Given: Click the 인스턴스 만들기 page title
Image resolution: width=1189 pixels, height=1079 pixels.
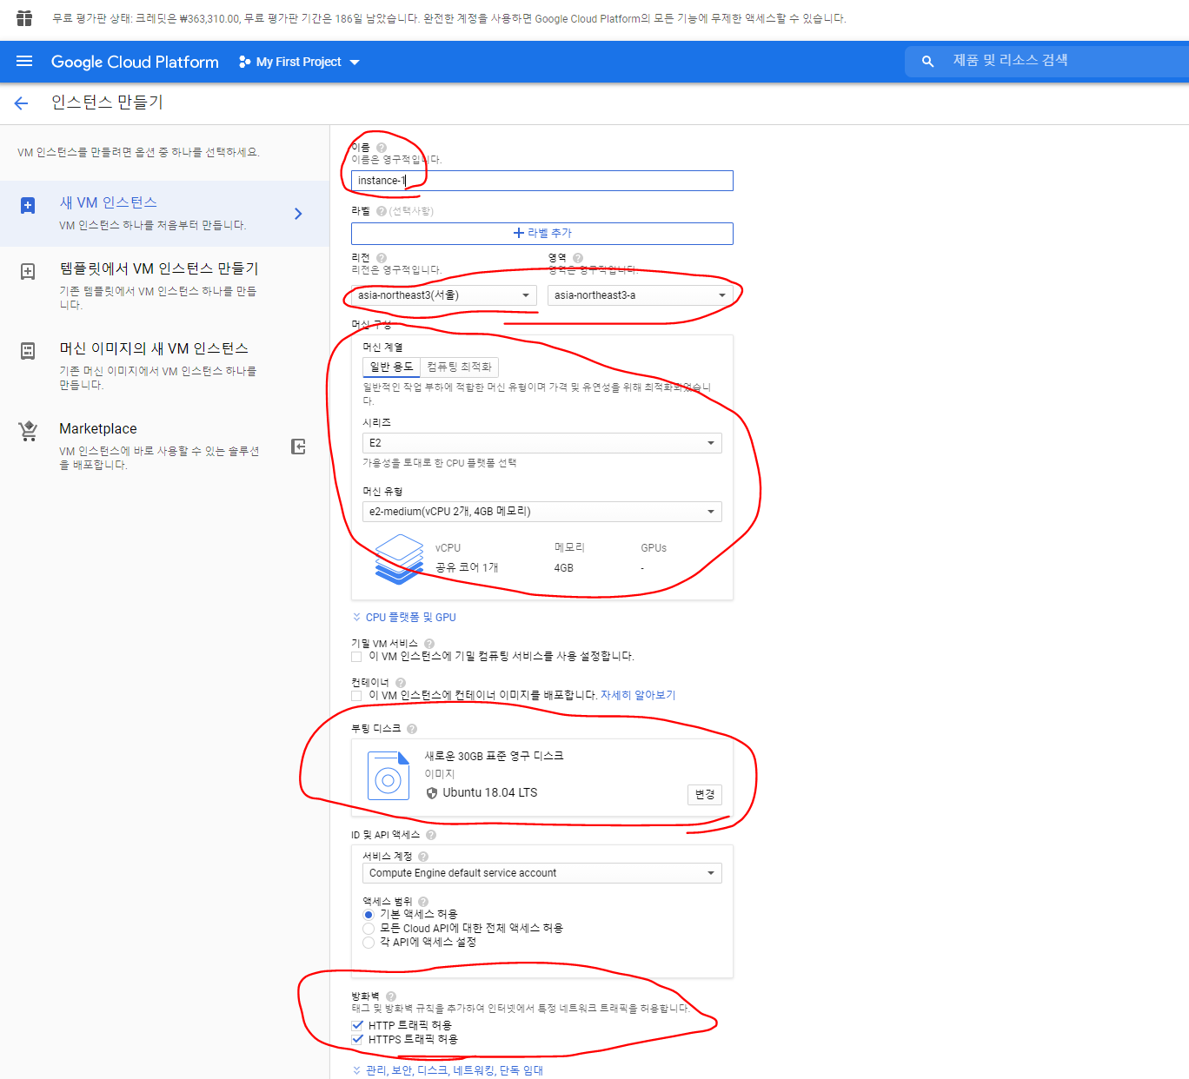Looking at the screenshot, I should [107, 103].
